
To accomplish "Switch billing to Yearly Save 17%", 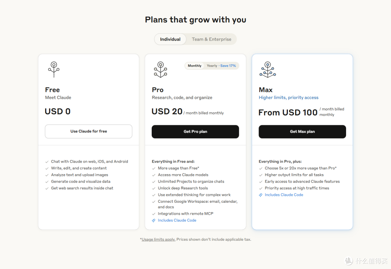I will pos(221,66).
